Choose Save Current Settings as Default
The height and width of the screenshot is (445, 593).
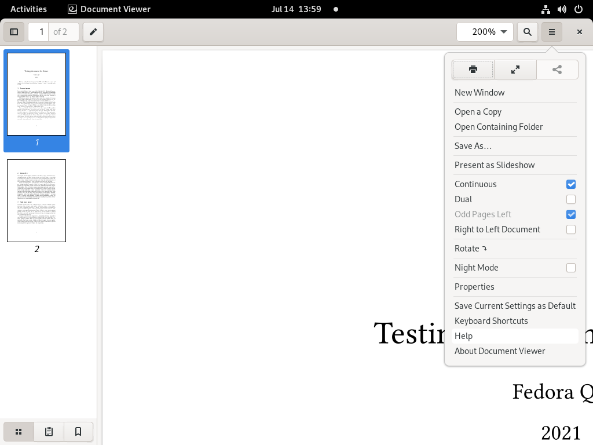point(515,306)
